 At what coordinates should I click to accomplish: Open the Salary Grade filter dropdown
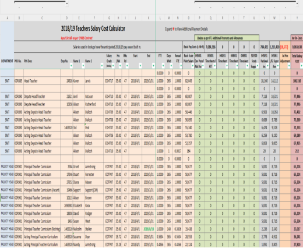[x=113, y=66]
